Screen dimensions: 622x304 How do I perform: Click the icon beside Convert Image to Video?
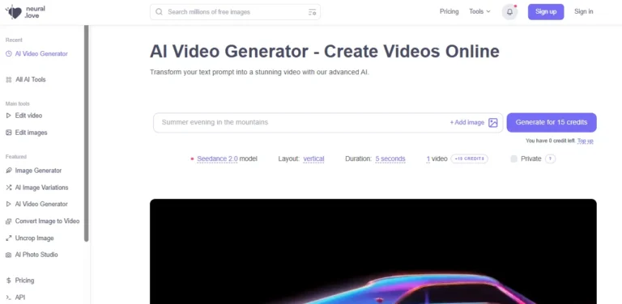tap(9, 222)
